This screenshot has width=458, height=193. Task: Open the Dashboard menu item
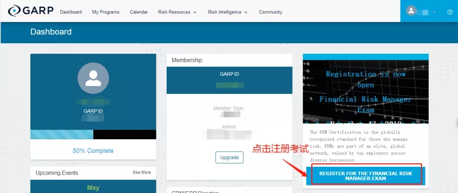71,12
